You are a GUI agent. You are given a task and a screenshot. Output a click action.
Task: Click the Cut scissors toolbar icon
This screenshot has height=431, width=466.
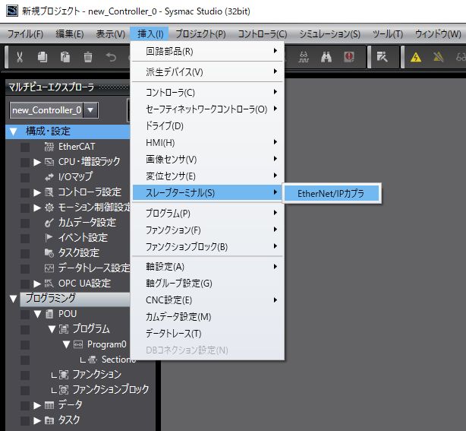click(x=20, y=56)
